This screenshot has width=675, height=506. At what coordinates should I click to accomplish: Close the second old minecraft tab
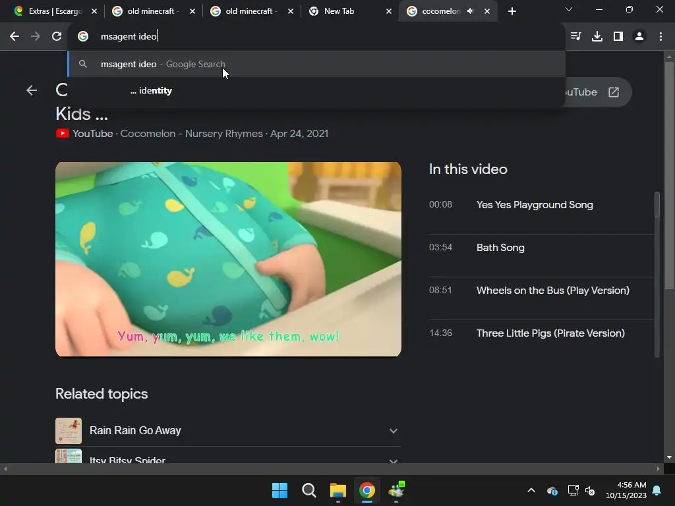[291, 11]
